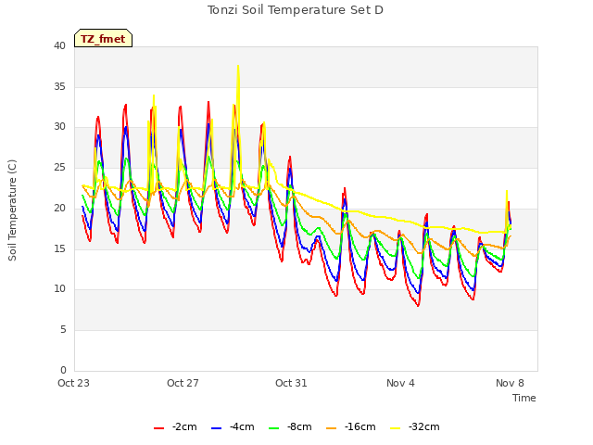The height and width of the screenshot is (445, 593).
Task: Click the Time axis label
Action: tap(524, 398)
